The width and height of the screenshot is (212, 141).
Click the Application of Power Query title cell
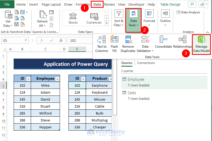[63, 64]
